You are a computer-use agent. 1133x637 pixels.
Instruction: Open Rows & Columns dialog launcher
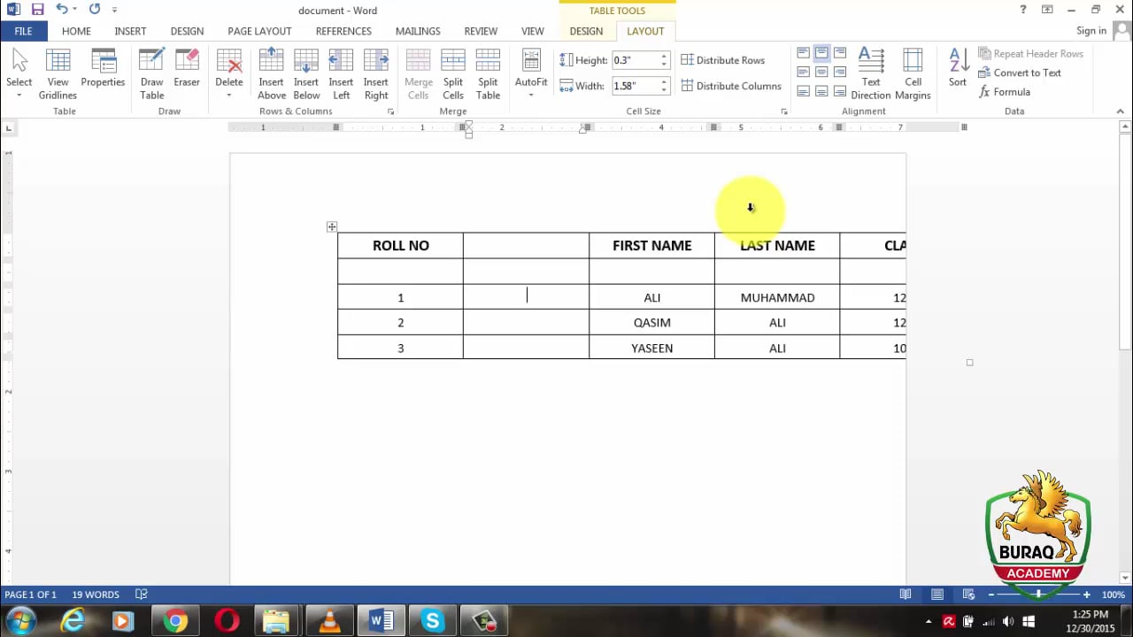point(390,112)
